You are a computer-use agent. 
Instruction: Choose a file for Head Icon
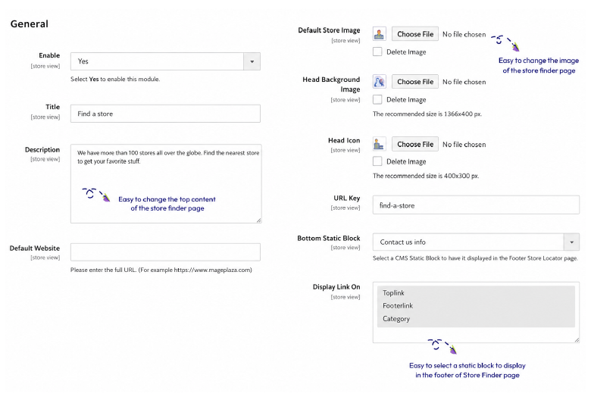coord(415,144)
